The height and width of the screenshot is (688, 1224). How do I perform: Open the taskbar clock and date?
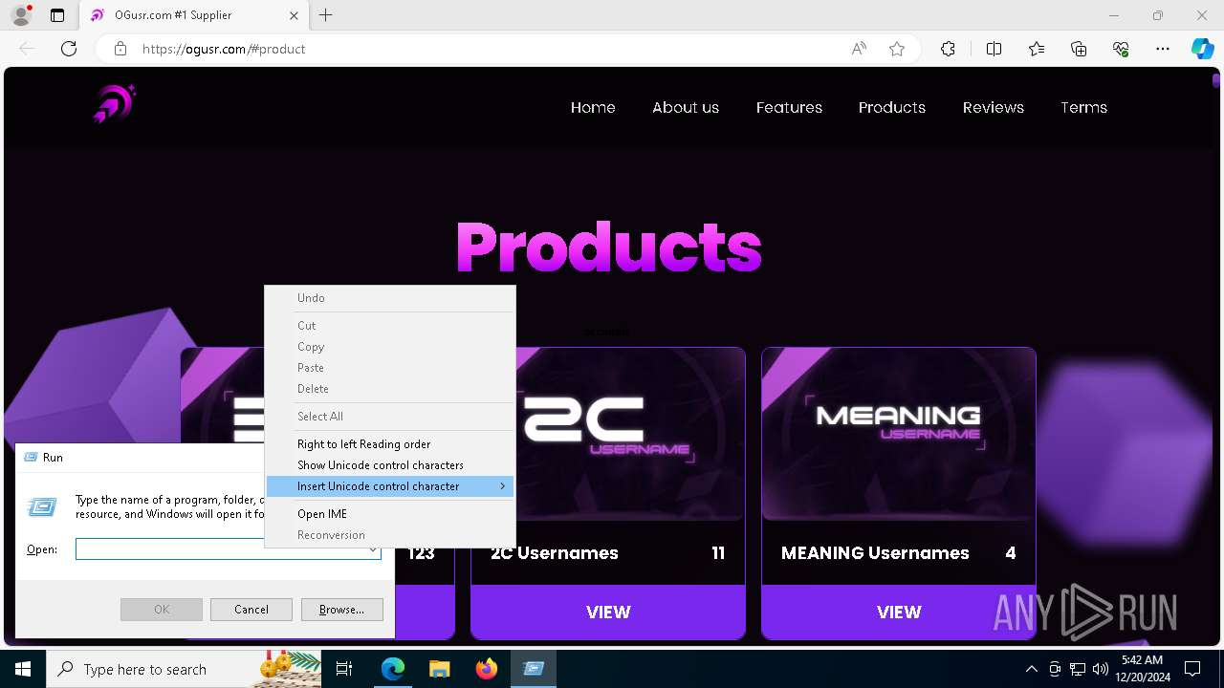click(1142, 669)
